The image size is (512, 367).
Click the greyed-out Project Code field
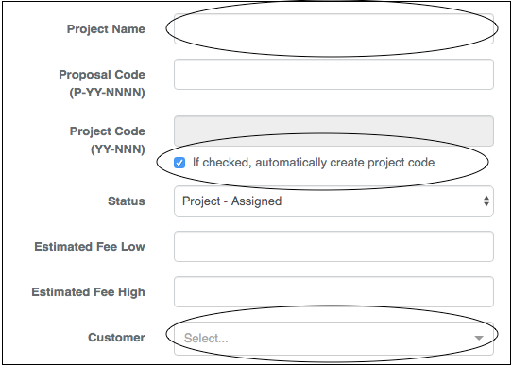(333, 131)
